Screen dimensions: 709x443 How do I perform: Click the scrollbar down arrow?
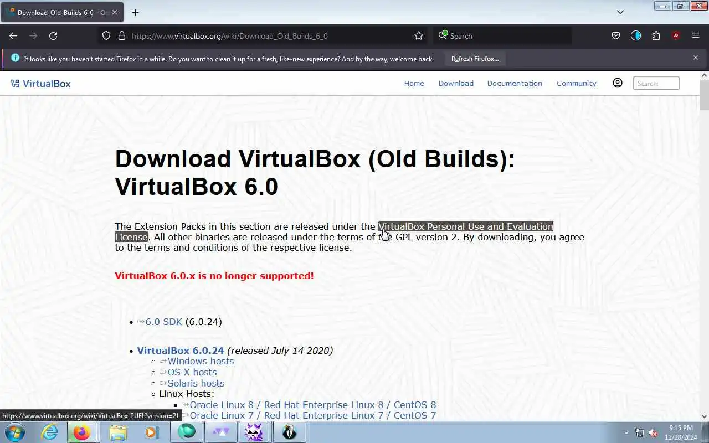pyautogui.click(x=704, y=416)
